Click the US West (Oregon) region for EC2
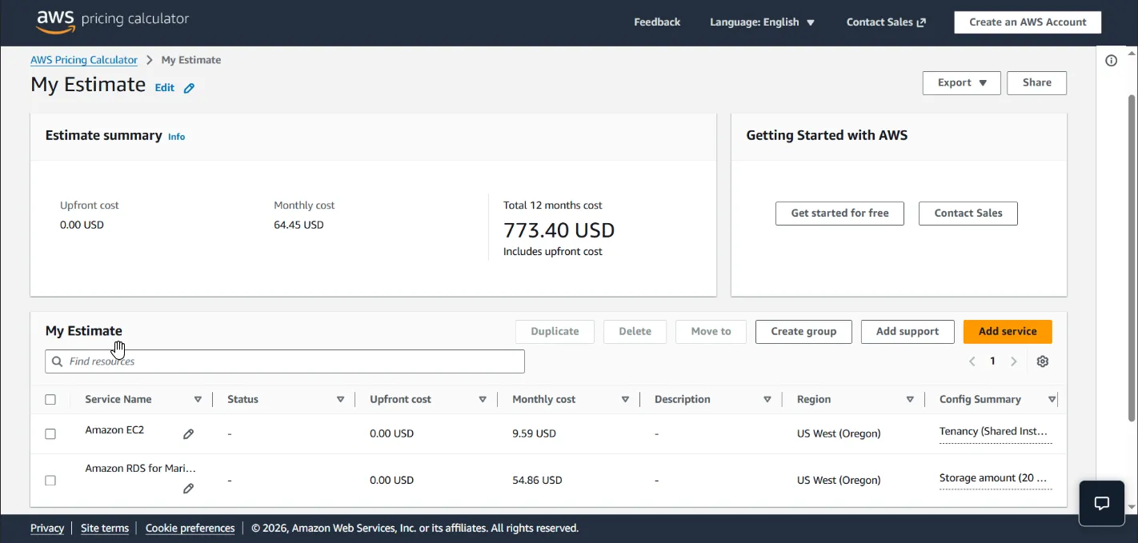This screenshot has width=1138, height=543. click(839, 434)
